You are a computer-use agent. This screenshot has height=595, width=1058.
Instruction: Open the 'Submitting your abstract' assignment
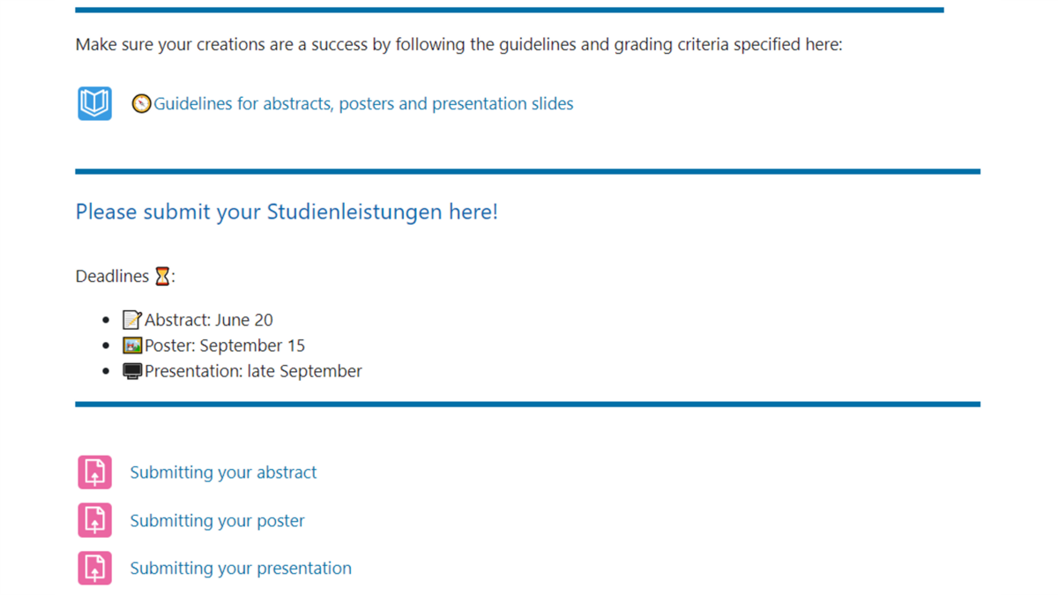click(x=223, y=472)
